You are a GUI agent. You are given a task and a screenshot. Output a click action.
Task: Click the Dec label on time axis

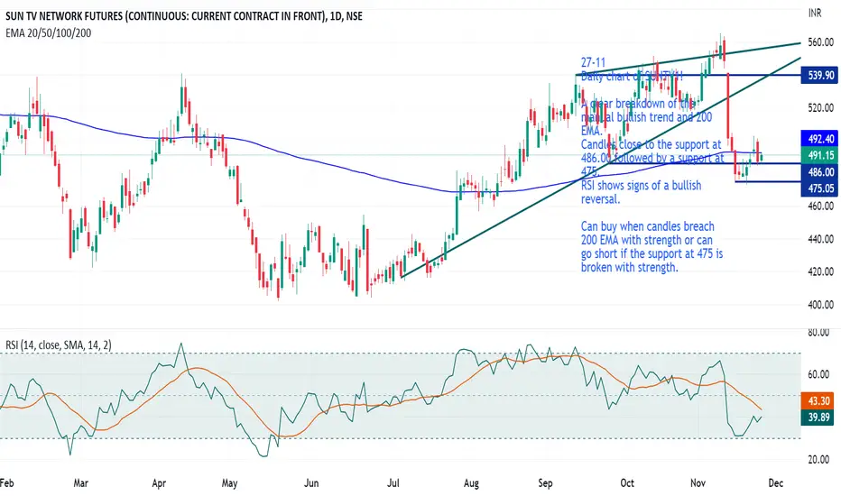click(x=775, y=483)
